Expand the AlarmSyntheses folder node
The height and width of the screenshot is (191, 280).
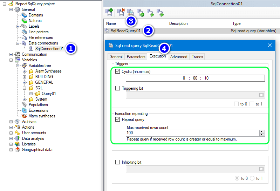tap(25, 71)
